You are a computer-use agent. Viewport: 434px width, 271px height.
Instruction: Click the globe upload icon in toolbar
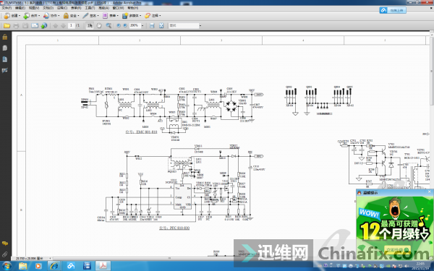pyautogui.click(x=44, y=26)
